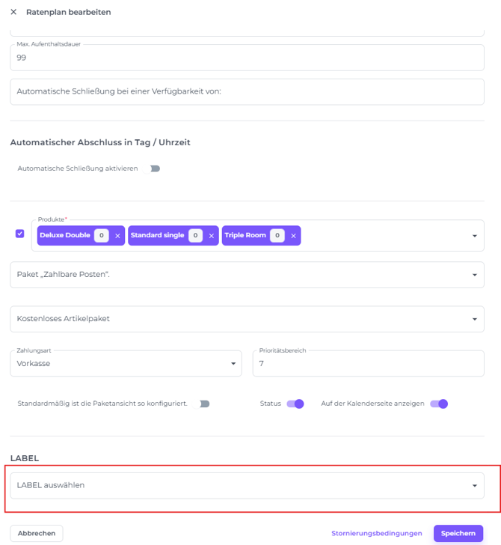Click the Standard single count badge
Image resolution: width=501 pixels, height=545 pixels.
(195, 236)
